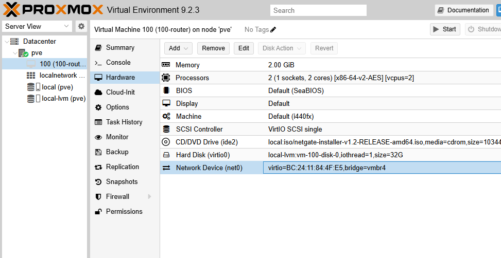
Task: Select the Memory 2.00 GiB row
Action: click(331, 65)
